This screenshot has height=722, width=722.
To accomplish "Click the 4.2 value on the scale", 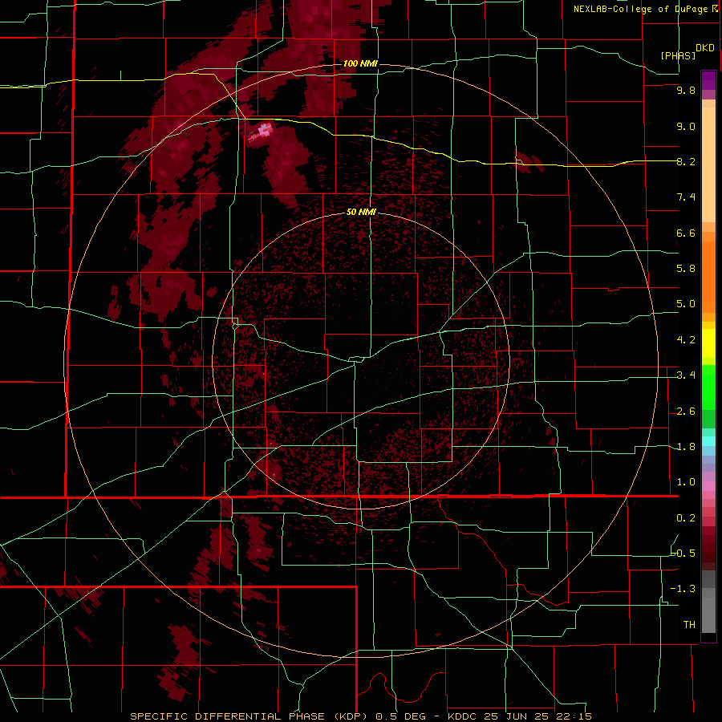I will point(686,340).
